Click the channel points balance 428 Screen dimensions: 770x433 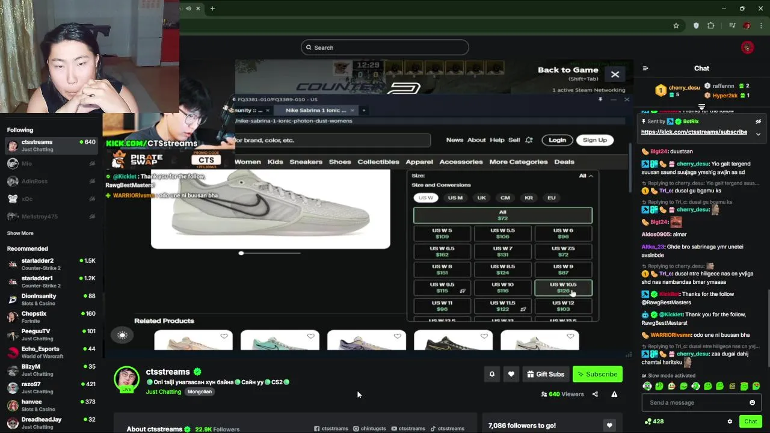[x=654, y=422]
